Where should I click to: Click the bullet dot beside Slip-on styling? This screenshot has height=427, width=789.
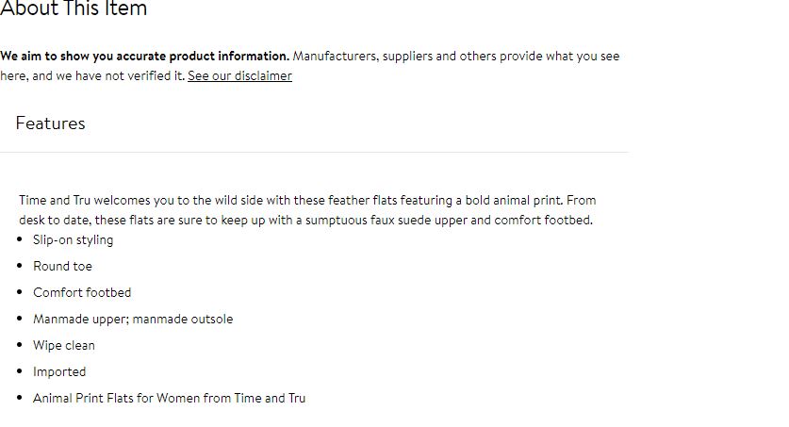20,239
